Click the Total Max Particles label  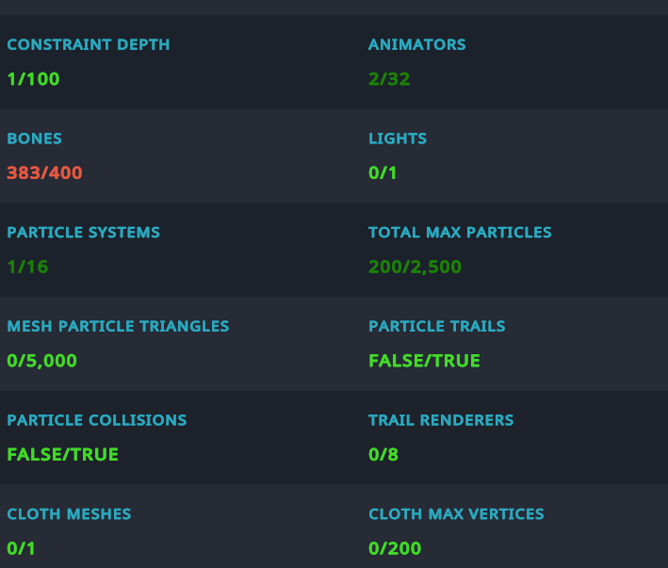pos(460,232)
